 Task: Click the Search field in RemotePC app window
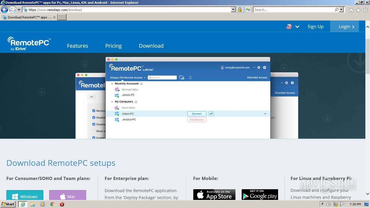pos(162,77)
